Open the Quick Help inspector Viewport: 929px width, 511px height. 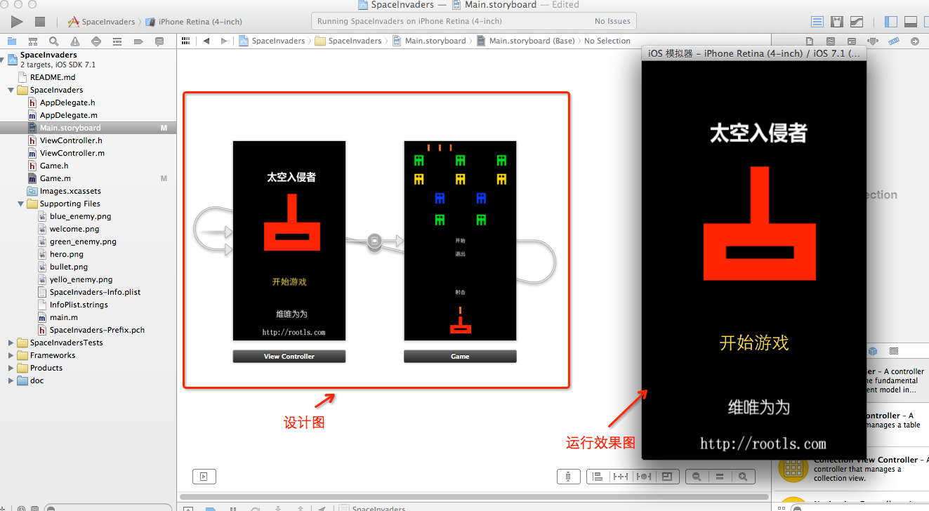831,41
